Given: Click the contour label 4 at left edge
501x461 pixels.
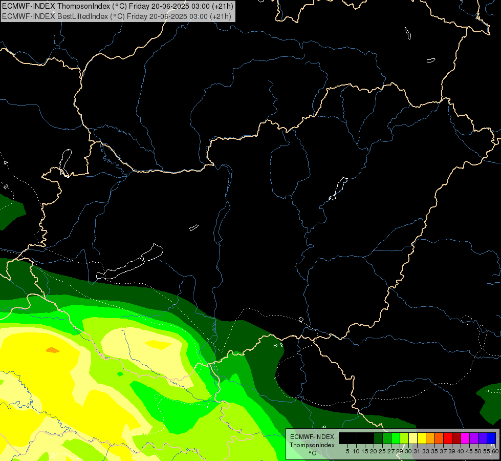Looking at the screenshot, I should (x=6, y=162).
